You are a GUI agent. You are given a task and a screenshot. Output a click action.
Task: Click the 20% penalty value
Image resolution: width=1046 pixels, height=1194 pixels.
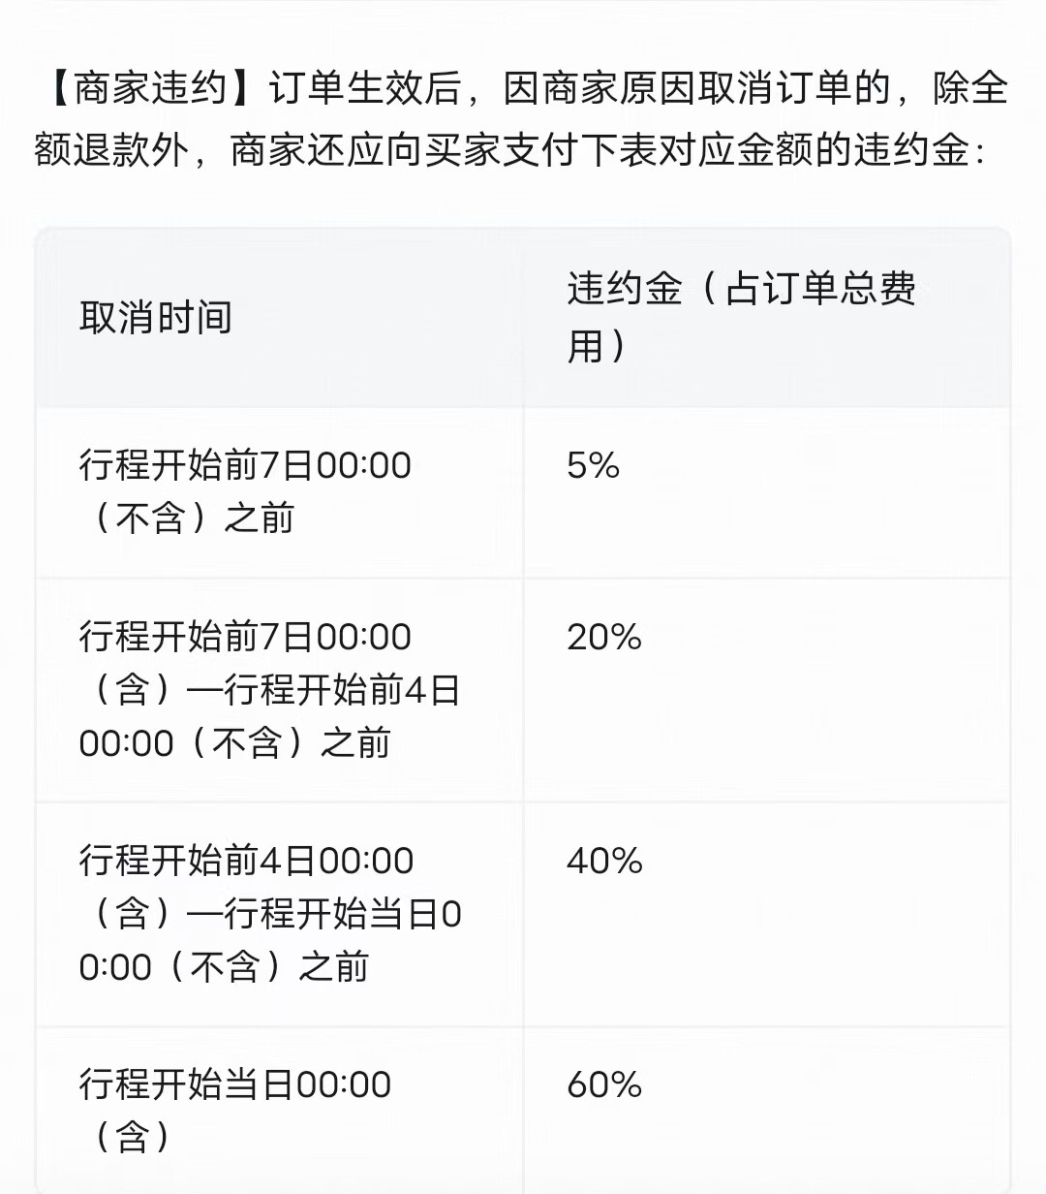(x=604, y=638)
